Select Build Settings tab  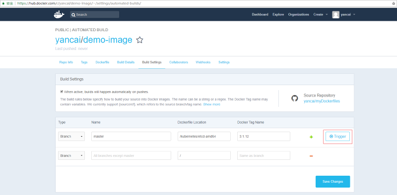tap(152, 62)
